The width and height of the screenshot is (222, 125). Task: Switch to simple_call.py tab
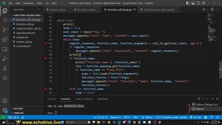coord(58,10)
